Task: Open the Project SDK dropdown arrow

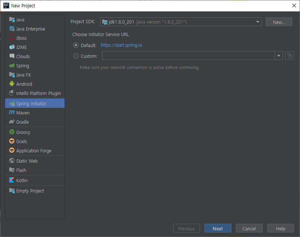Action: (258, 22)
